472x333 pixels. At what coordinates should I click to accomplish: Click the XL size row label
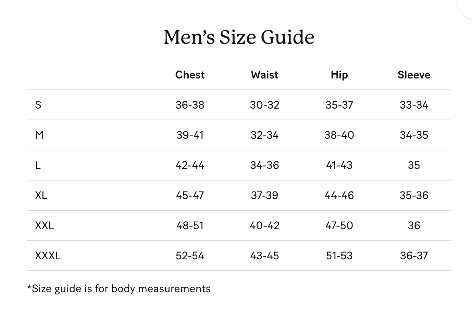click(41, 195)
